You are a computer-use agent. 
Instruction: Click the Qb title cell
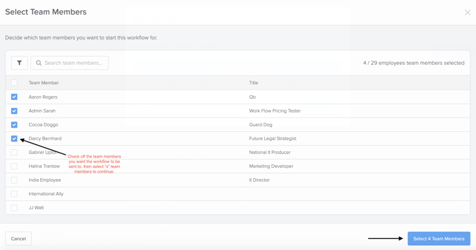(x=253, y=97)
